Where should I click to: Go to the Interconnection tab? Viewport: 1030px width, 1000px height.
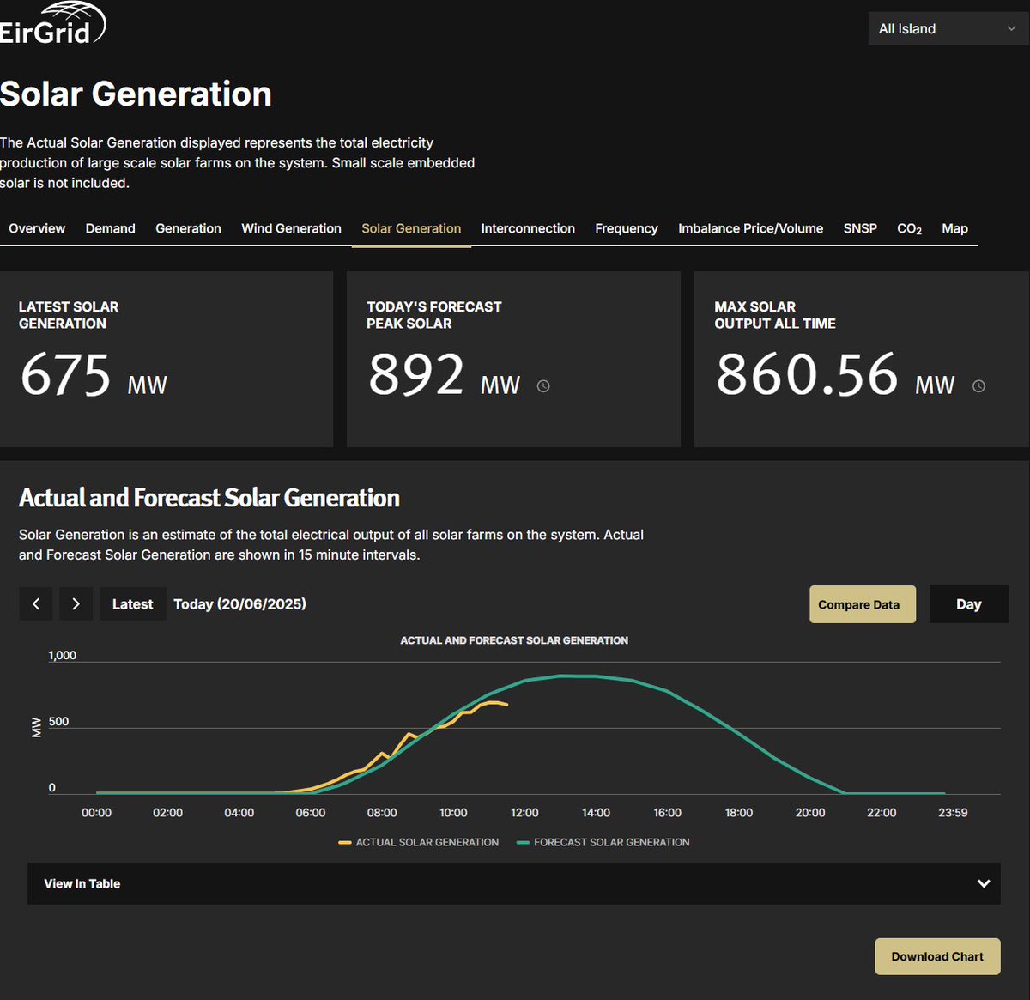[528, 228]
